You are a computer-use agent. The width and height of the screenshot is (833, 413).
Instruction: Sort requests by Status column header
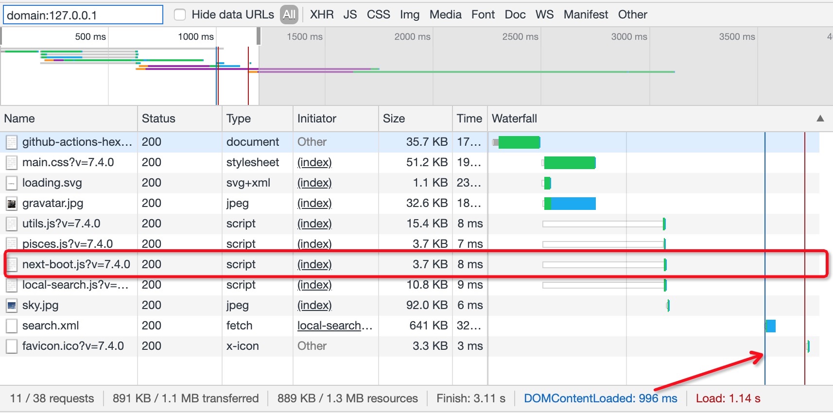158,119
